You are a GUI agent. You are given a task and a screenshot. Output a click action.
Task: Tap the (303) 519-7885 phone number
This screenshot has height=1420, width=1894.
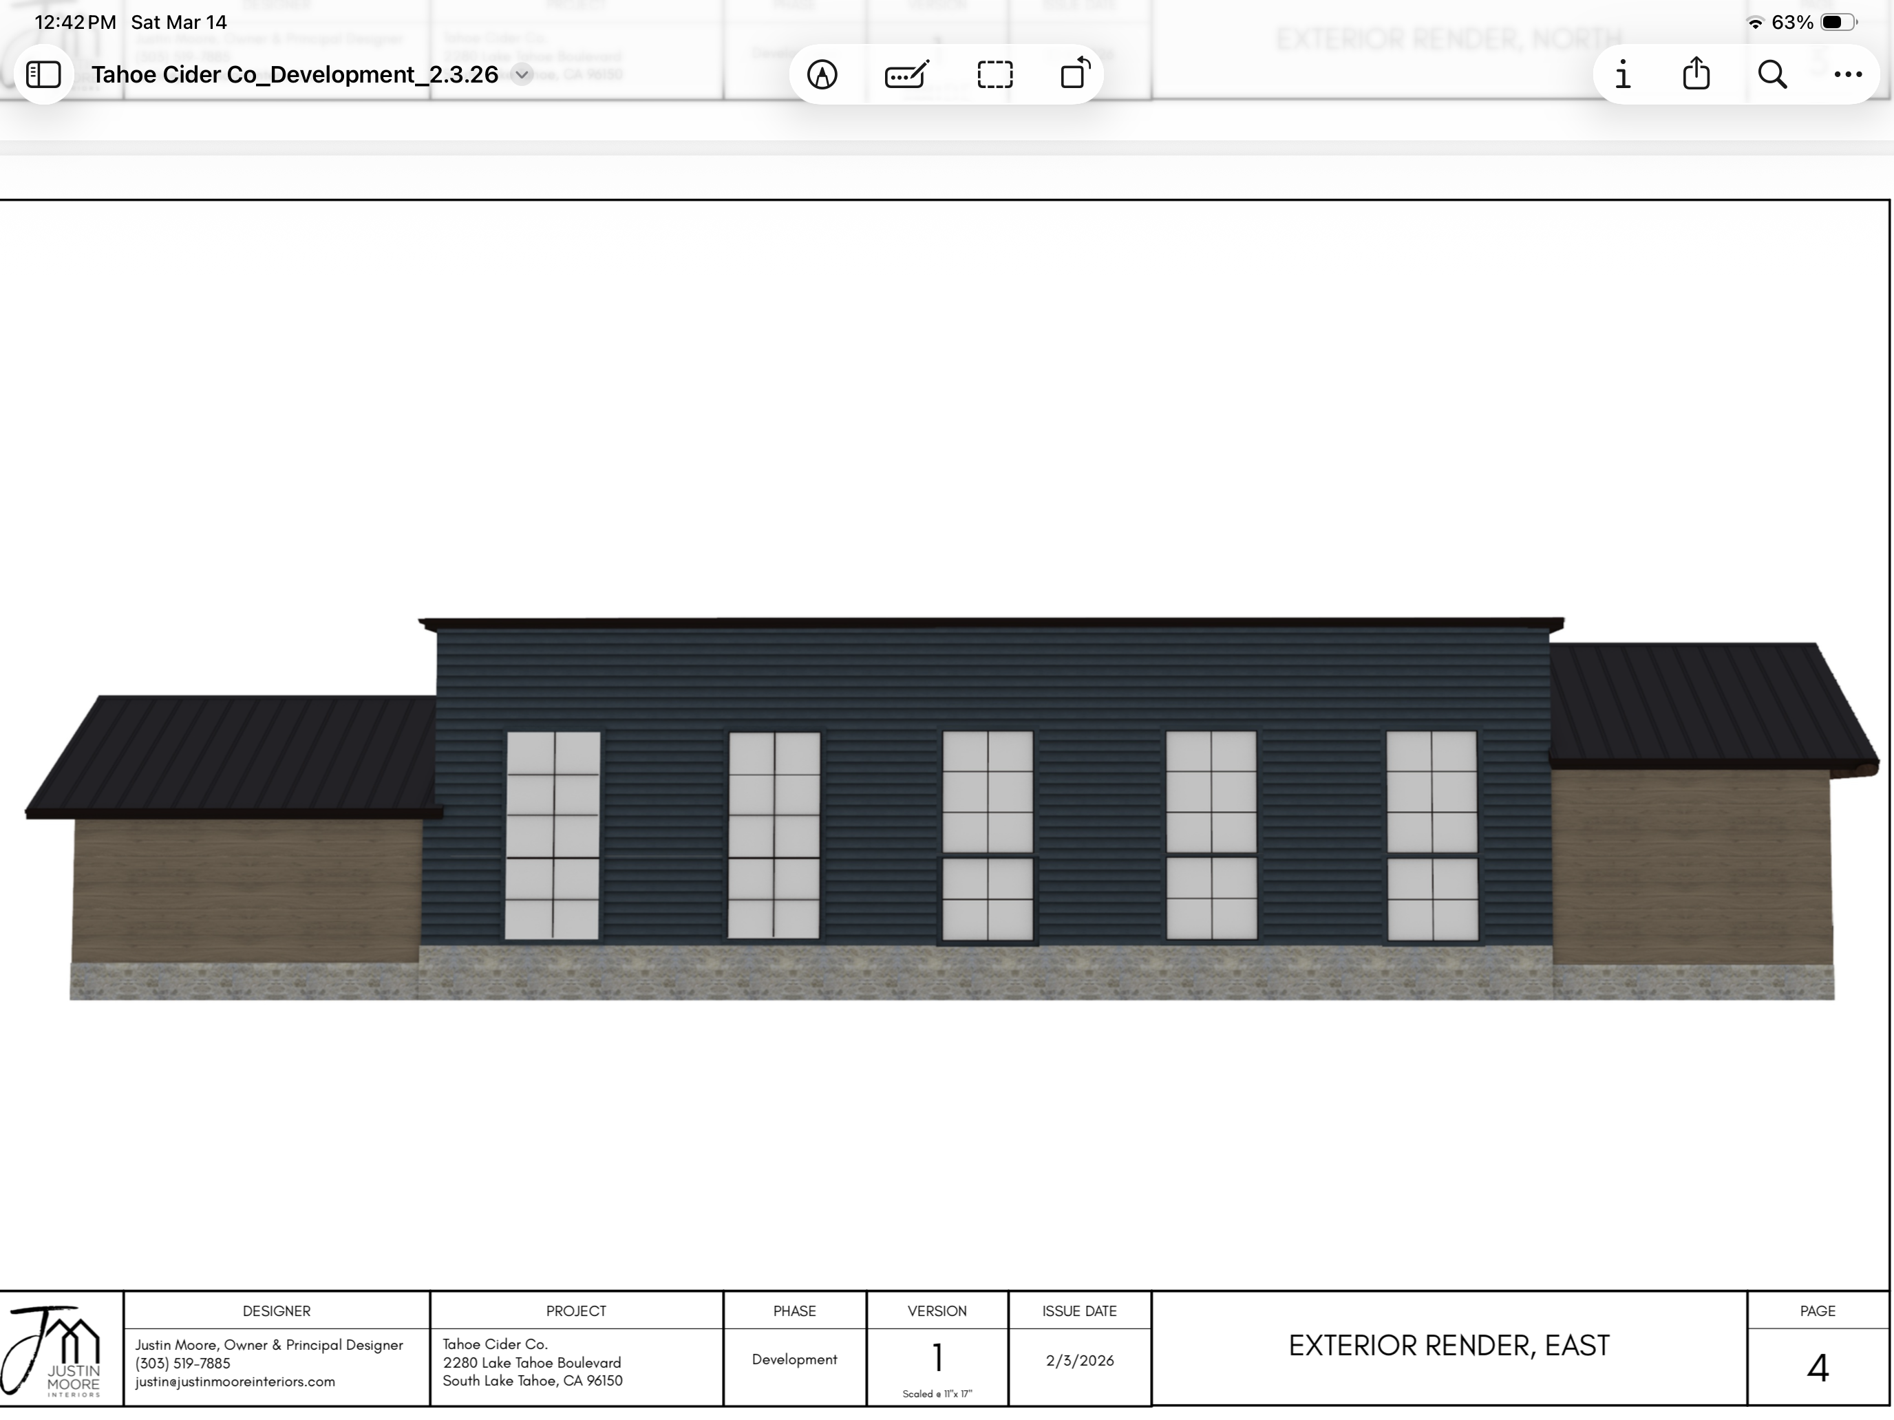pos(182,1363)
